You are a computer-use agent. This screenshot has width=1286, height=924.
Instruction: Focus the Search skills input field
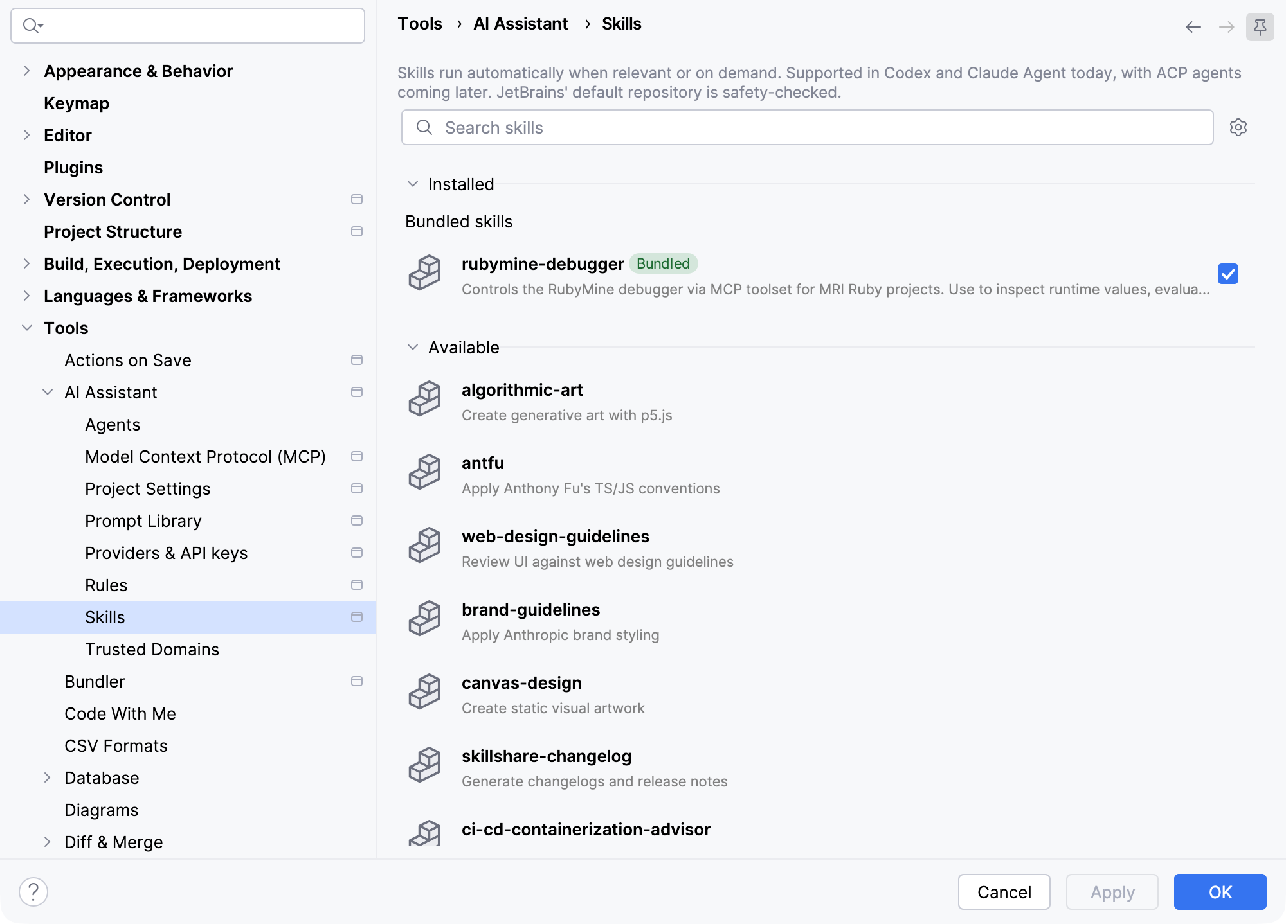pos(808,127)
